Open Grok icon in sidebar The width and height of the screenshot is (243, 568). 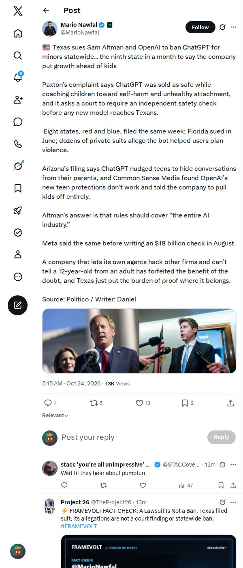click(x=18, y=166)
